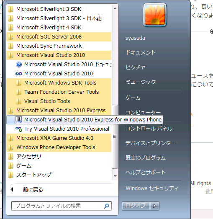
Task: Click the programs list scrollbar thumb
Action: pos(115,137)
